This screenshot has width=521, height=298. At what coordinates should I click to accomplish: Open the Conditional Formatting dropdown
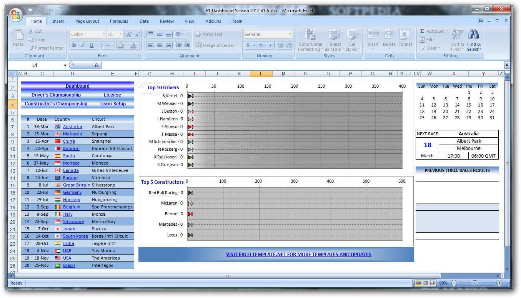310,40
